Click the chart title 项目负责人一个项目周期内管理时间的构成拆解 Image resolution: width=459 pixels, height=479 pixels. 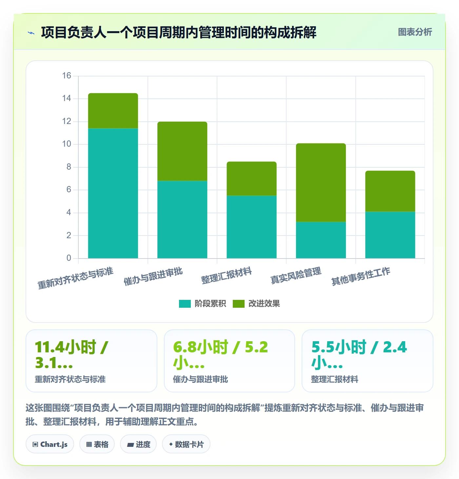click(x=179, y=32)
